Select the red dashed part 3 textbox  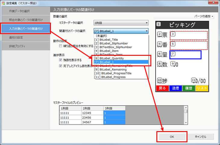click(189, 35)
